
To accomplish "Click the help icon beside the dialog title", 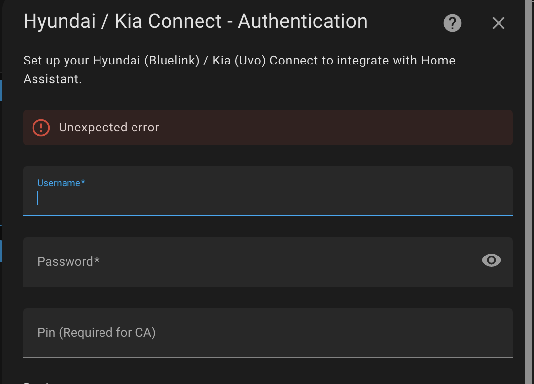I will (x=452, y=23).
